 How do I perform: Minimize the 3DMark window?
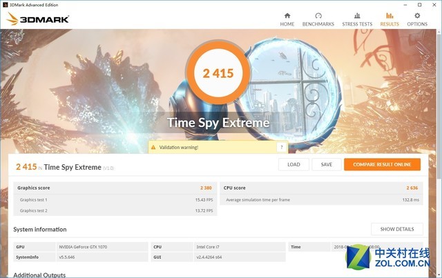(405, 5)
